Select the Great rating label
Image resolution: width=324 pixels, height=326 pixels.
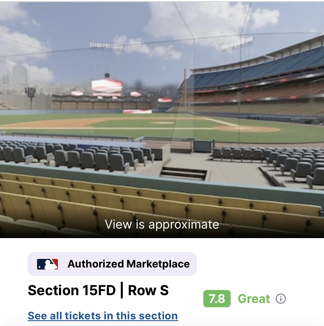pyautogui.click(x=254, y=299)
